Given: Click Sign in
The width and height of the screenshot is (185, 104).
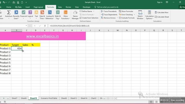Looking at the screenshot, I should tap(160, 2).
